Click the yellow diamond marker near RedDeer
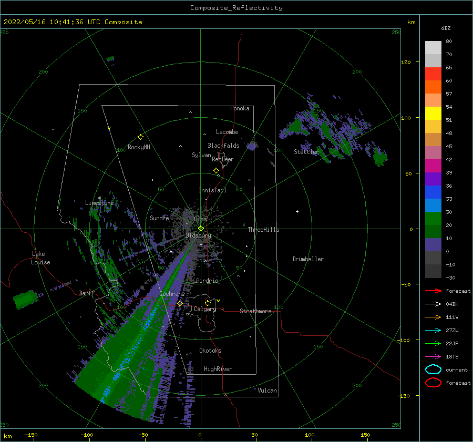This screenshot has height=442, width=473. click(217, 171)
